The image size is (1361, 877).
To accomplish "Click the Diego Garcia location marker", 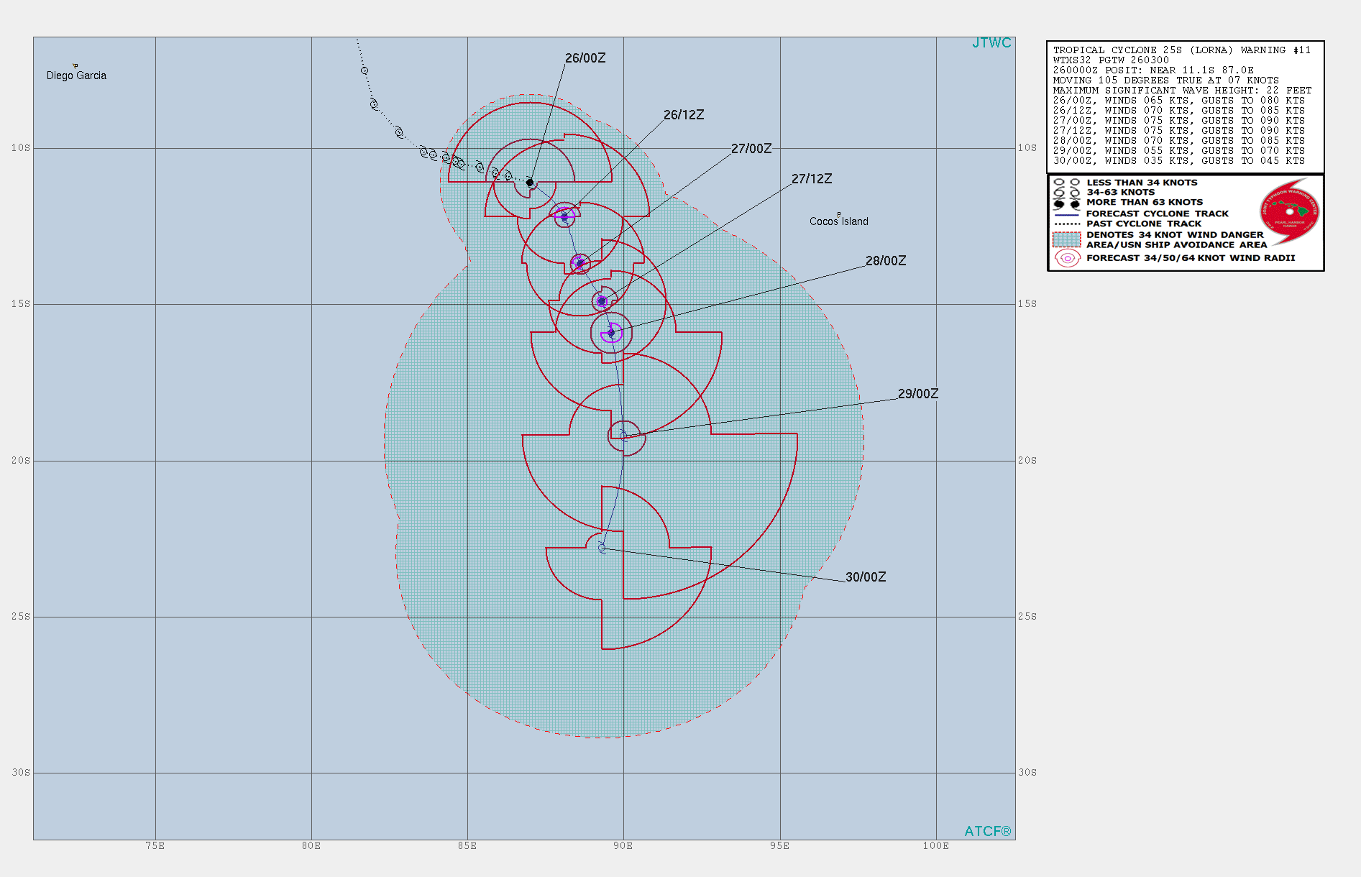I will pos(75,65).
